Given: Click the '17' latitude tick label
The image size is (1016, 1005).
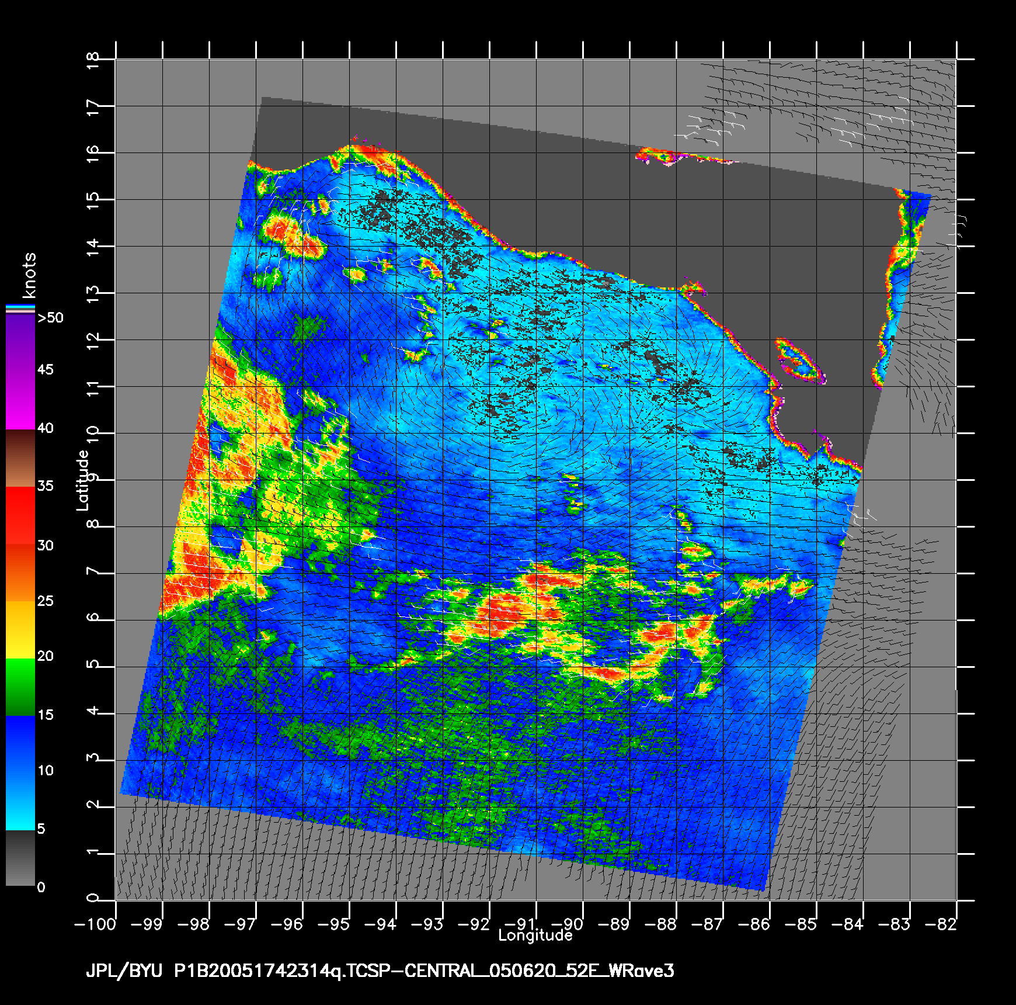Looking at the screenshot, I should click(93, 106).
